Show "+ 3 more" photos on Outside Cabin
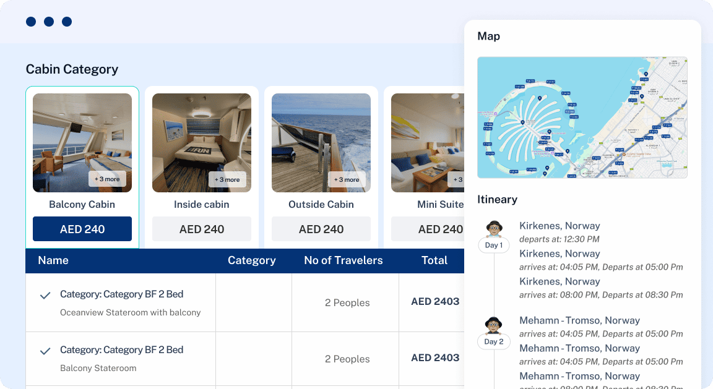Viewport: 713px width, 389px height. pos(347,179)
